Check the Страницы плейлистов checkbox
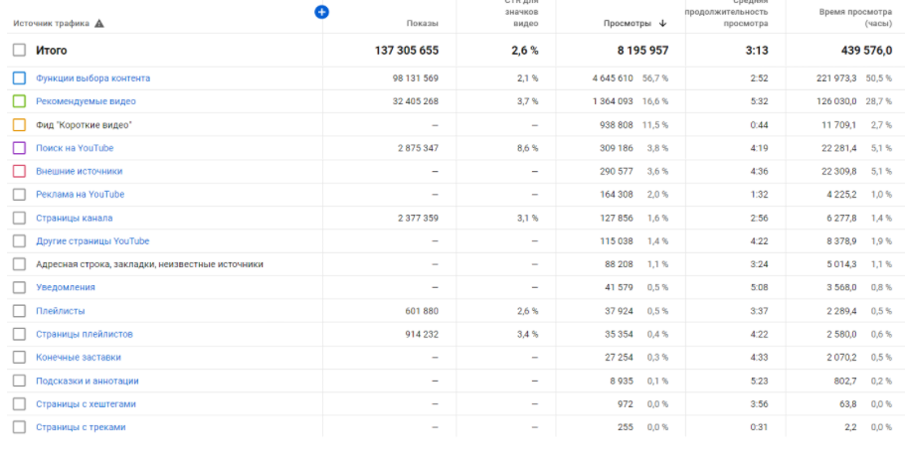 [x=19, y=334]
